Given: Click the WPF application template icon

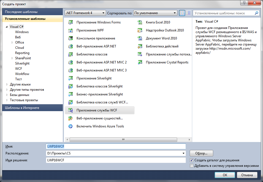Looking at the screenshot, I should (71, 30).
